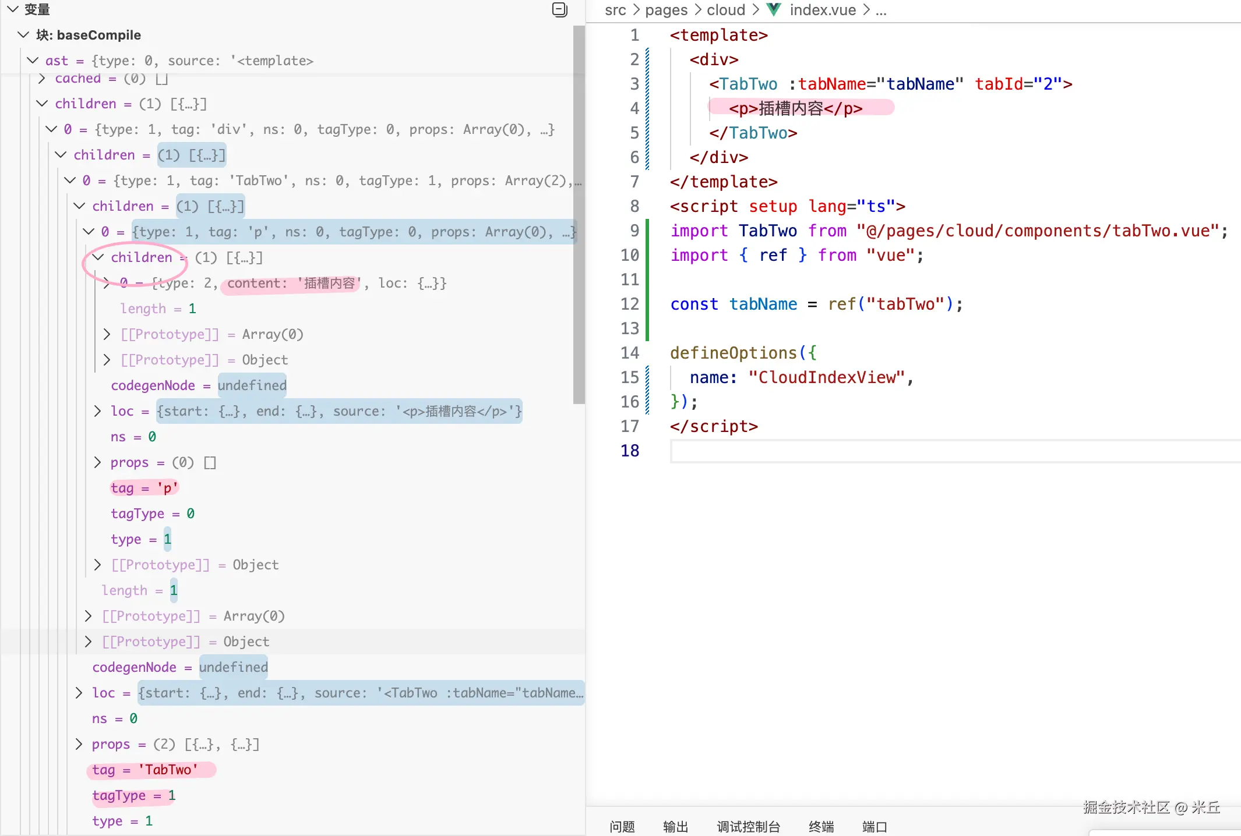Switch to the 问题 panel tab
The height and width of the screenshot is (836, 1241).
[x=622, y=826]
